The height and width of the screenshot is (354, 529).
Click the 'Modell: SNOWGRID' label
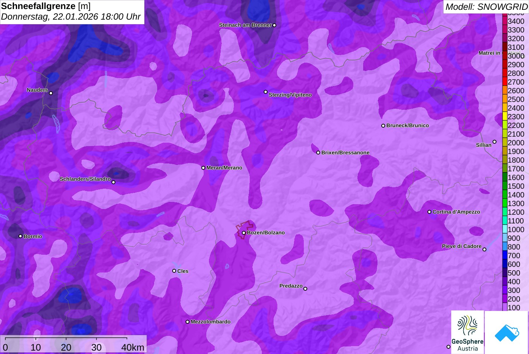pyautogui.click(x=486, y=7)
